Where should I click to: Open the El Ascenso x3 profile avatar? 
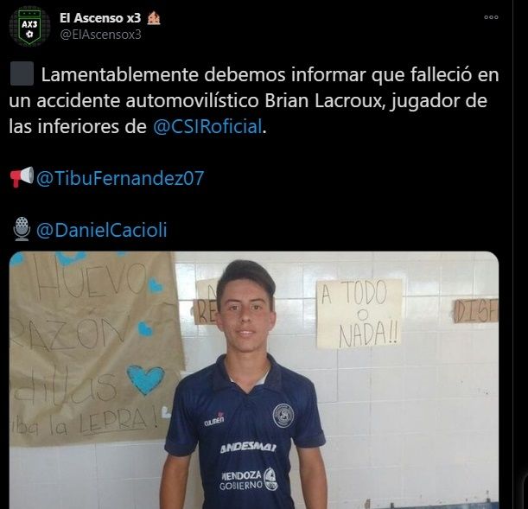29,26
